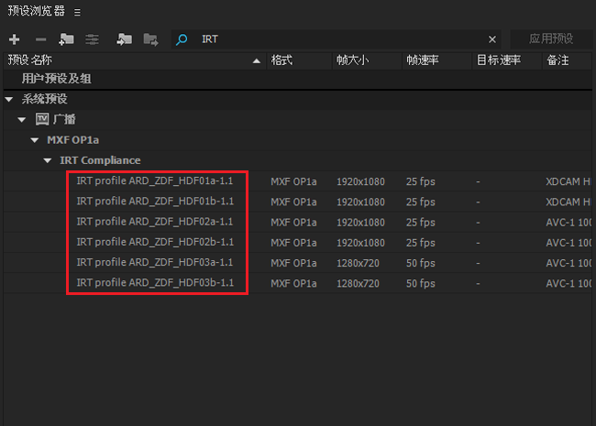The width and height of the screenshot is (596, 426).
Task: Collapse the 系统预设 group
Action: 9,100
